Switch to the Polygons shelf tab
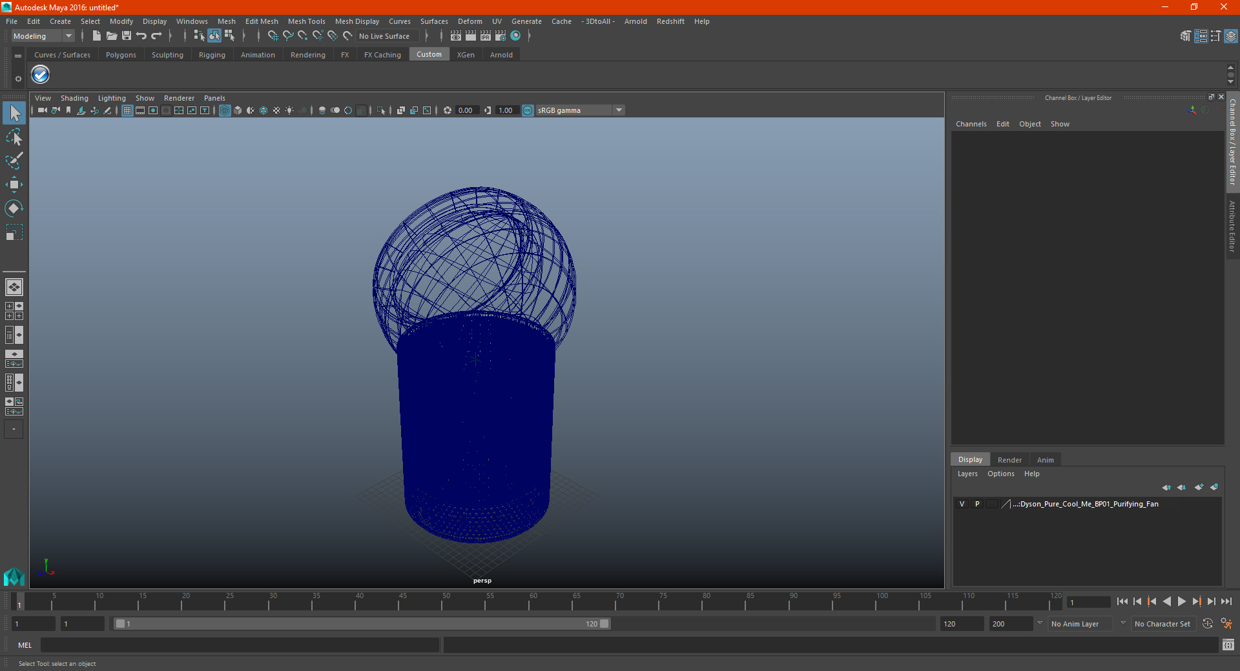1240x671 pixels. pyautogui.click(x=121, y=55)
